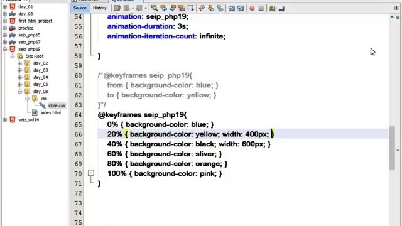Viewport: 402px width, 226px height.
Task: Toggle Bookmark using the toolbar icon
Action: tap(220, 8)
